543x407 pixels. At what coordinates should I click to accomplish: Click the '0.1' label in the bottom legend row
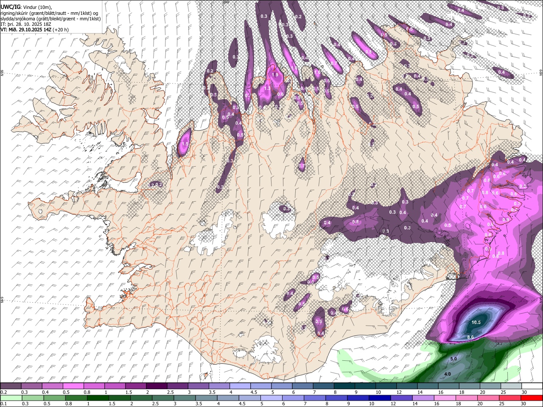pos(4,404)
